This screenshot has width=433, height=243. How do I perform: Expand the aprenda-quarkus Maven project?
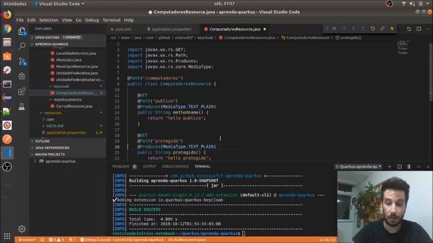60,161
